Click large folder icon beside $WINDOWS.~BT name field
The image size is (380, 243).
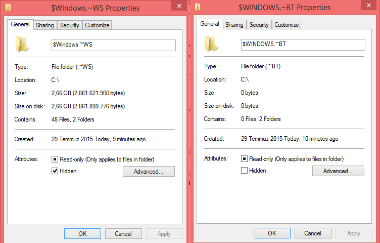pyautogui.click(x=211, y=44)
